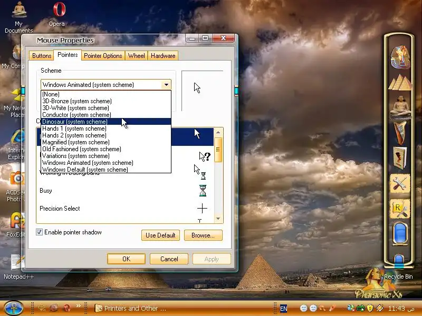This screenshot has width=422, height=316.
Task: Pick Variations (system scheme)
Action: (x=106, y=156)
